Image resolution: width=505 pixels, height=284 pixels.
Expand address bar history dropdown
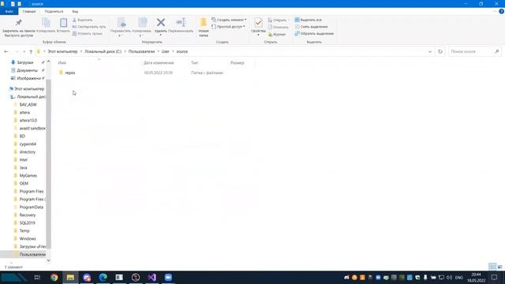tap(429, 51)
